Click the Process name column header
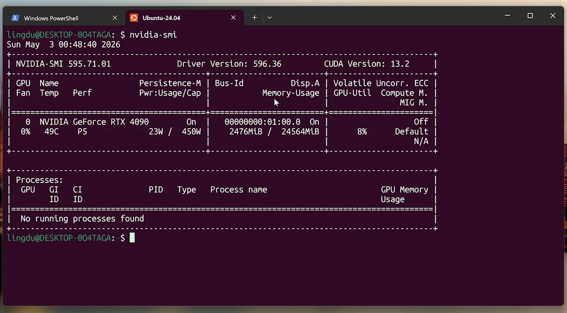Viewport: 567px width, 313px height. (239, 189)
